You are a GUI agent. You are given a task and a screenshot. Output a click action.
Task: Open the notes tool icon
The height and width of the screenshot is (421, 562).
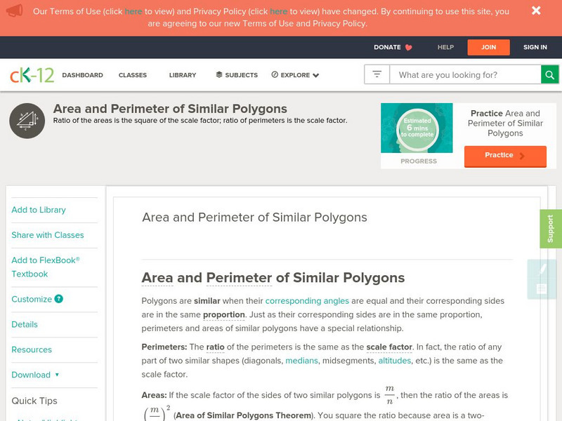(x=542, y=289)
